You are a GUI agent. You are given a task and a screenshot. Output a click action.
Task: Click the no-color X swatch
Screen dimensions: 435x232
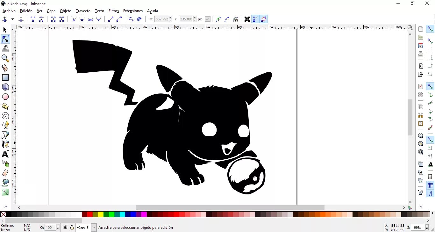[3, 214]
